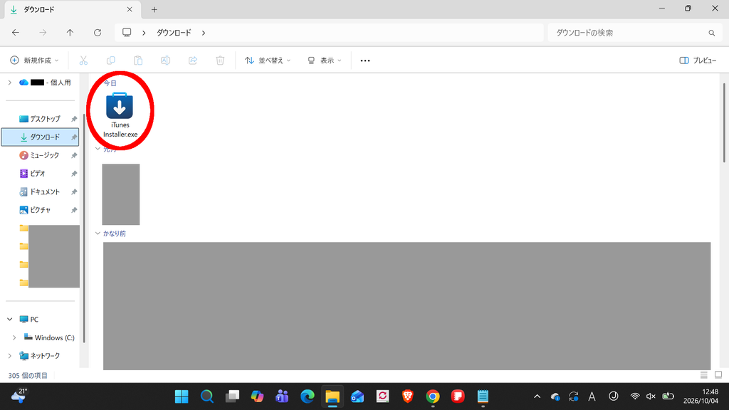Click the Cut scissors icon
This screenshot has width=729, height=410.
tap(83, 61)
